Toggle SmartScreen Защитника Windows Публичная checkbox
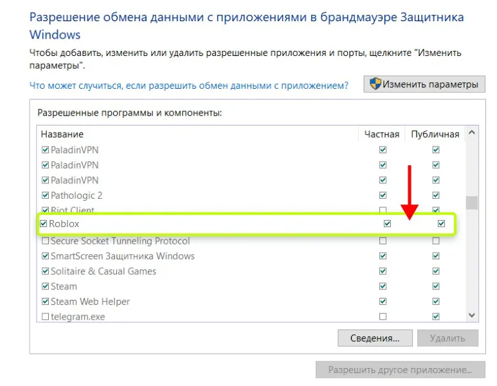Image resolution: width=497 pixels, height=386 pixels. point(436,256)
